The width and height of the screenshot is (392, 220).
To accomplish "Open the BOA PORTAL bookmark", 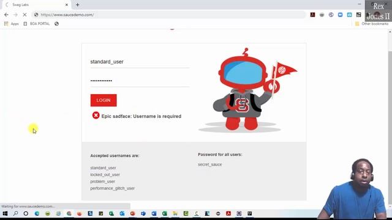I will coord(37,24).
